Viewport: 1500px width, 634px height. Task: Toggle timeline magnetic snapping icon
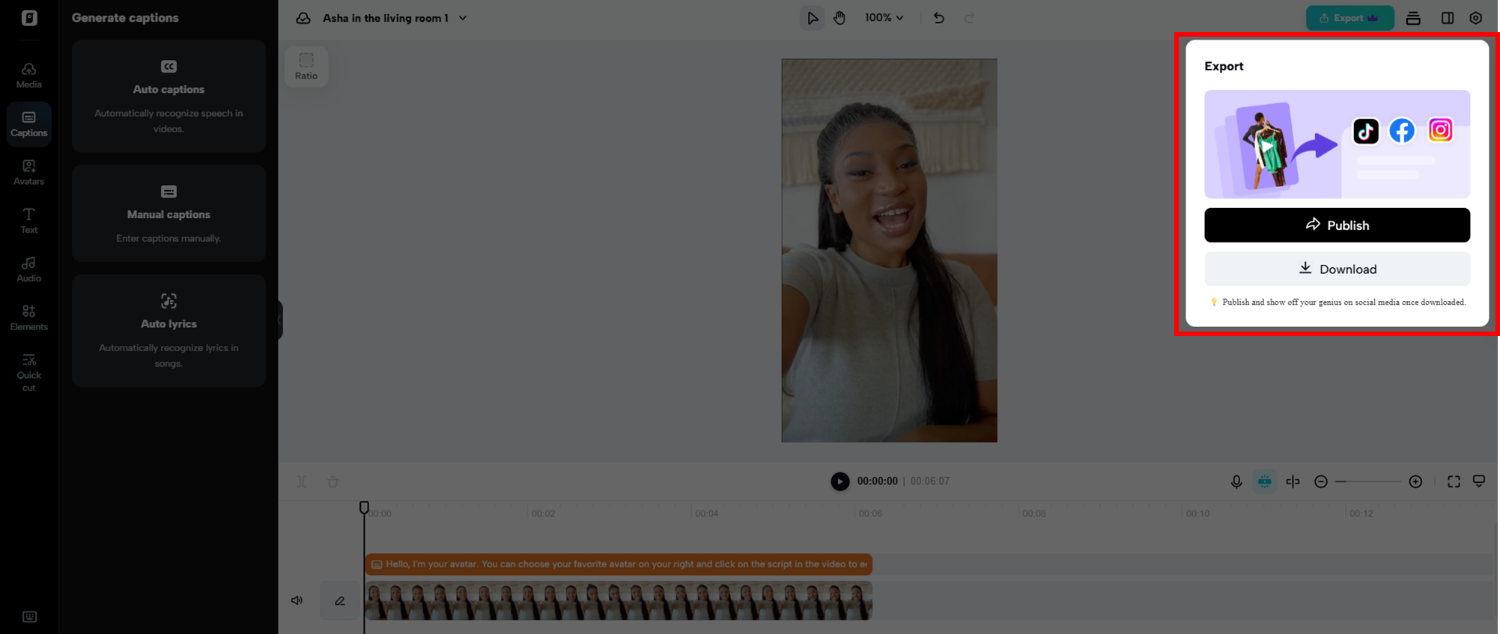1264,481
